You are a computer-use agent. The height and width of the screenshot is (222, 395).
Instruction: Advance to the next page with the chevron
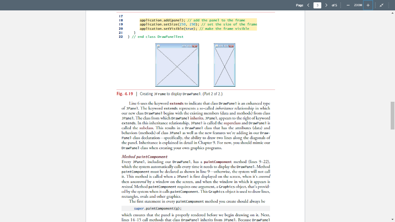point(327,5)
